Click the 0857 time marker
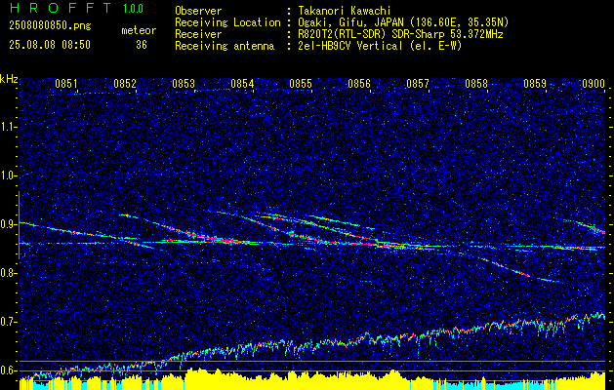The height and width of the screenshot is (390, 614). 418,83
